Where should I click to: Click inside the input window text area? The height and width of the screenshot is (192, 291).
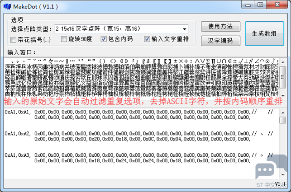(141, 77)
